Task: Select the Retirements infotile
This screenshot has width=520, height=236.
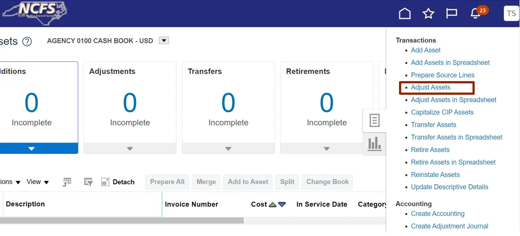Action: 326,103
